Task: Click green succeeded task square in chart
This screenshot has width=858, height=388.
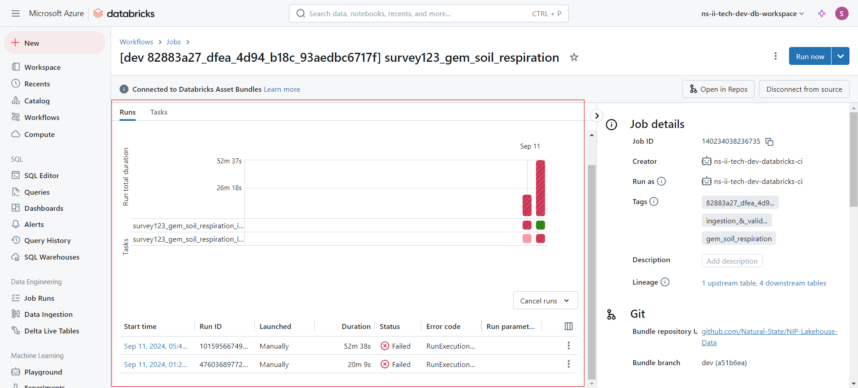Action: point(541,225)
